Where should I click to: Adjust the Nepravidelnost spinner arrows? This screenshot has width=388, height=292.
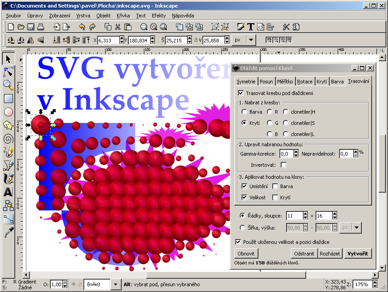click(355, 154)
